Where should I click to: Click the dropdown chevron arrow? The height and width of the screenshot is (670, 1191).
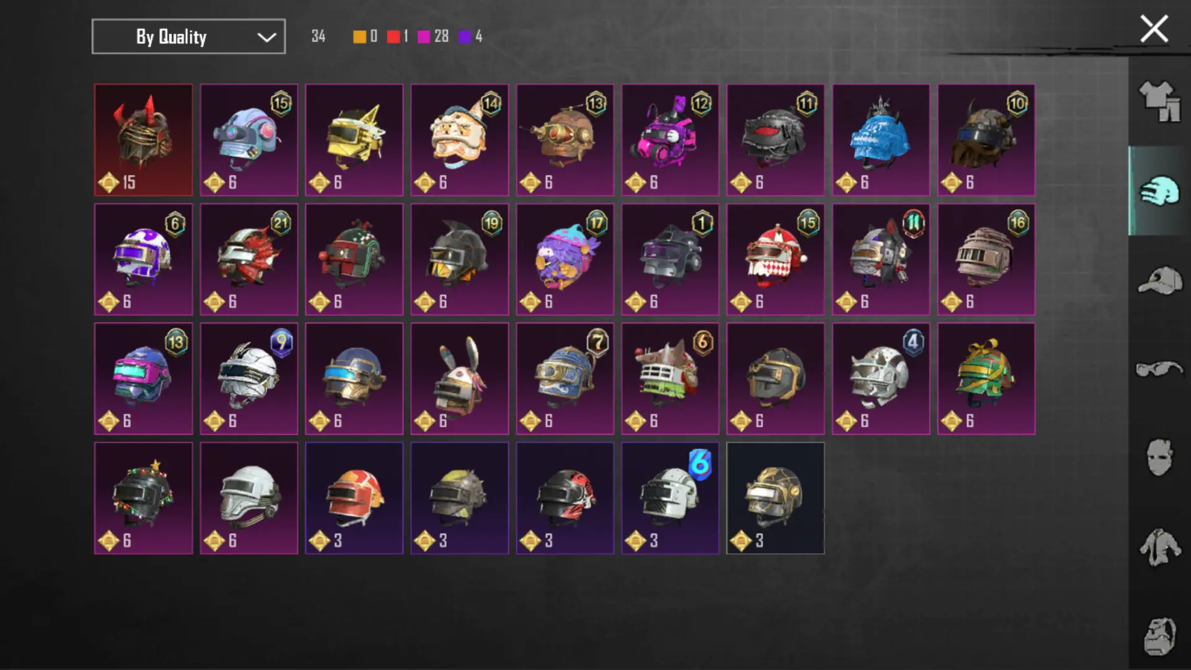pyautogui.click(x=267, y=37)
